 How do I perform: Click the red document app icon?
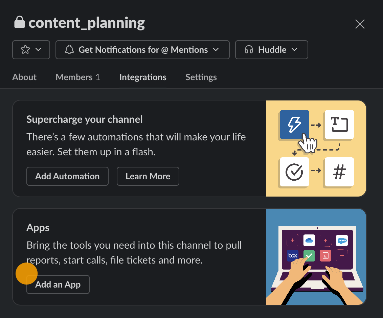pyautogui.click(x=325, y=255)
